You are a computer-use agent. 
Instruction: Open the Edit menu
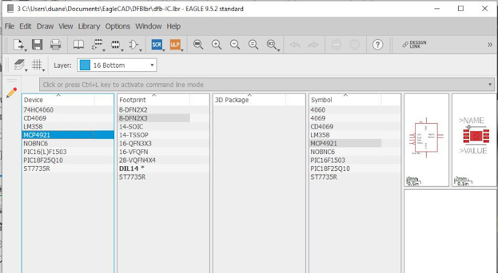pos(25,27)
